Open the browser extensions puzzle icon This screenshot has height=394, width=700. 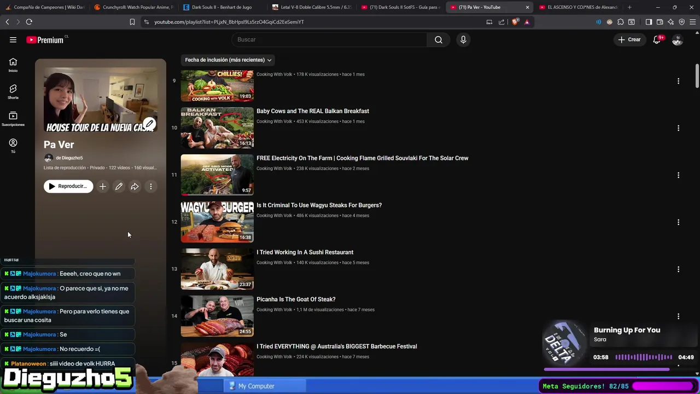(621, 22)
